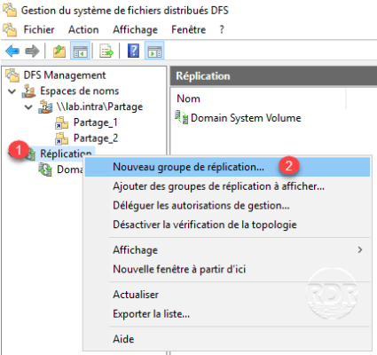Open the ? help menu
377x355 pixels.
click(x=222, y=29)
